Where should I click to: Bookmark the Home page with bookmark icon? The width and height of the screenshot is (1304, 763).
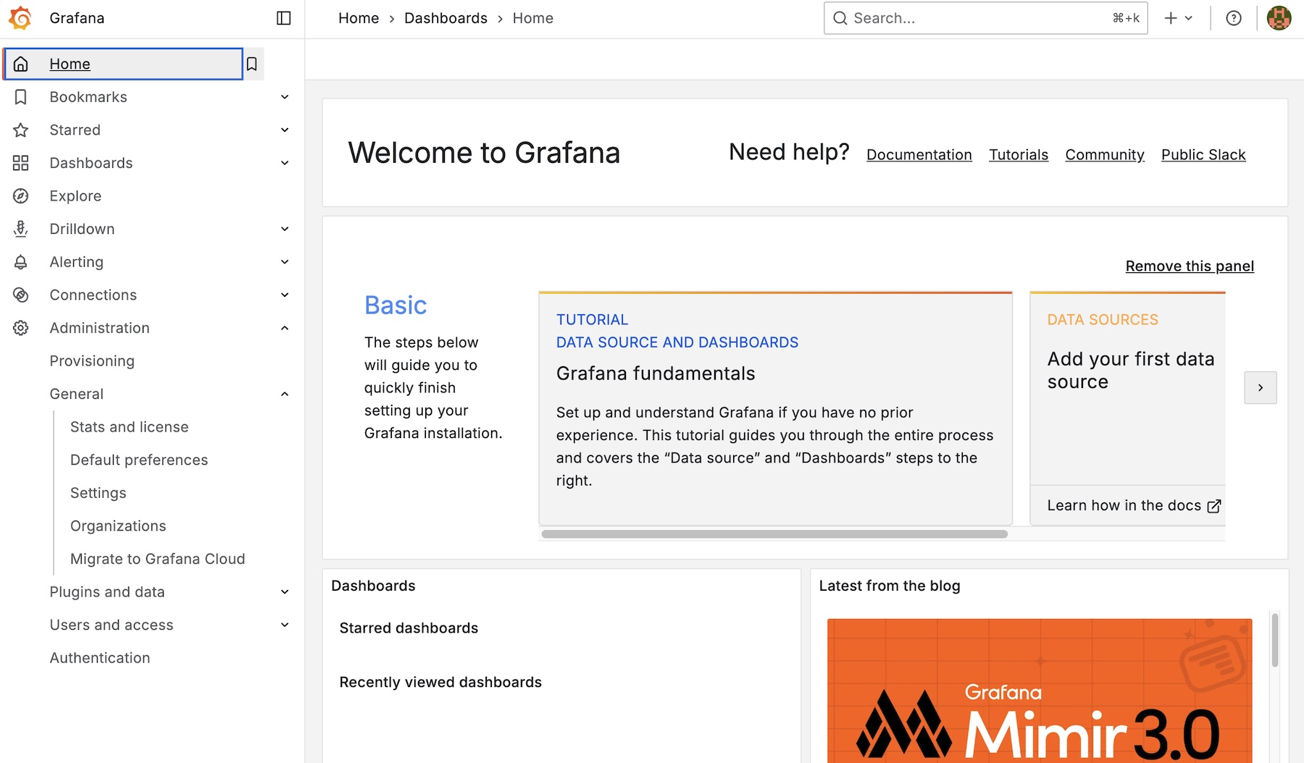(252, 64)
